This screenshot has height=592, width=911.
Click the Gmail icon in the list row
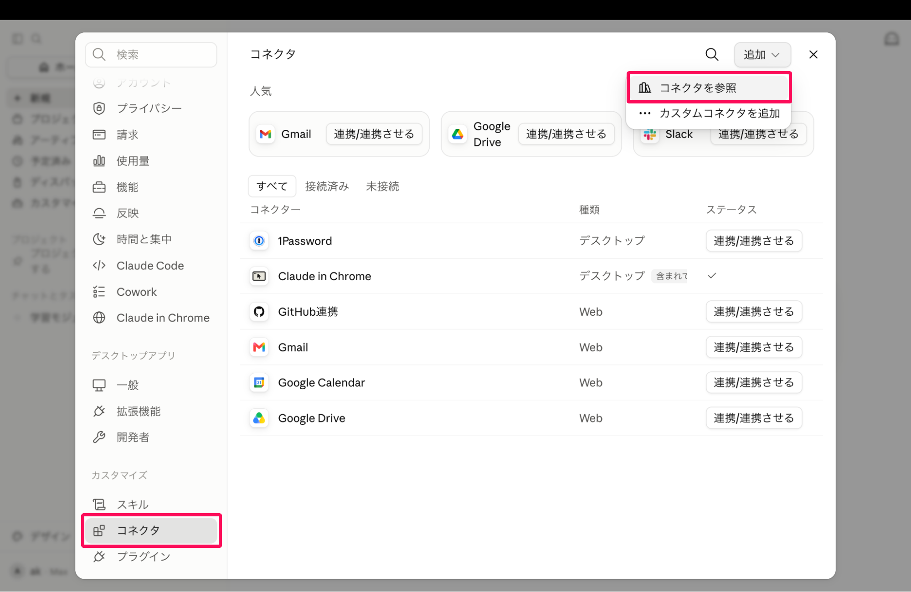pos(259,347)
